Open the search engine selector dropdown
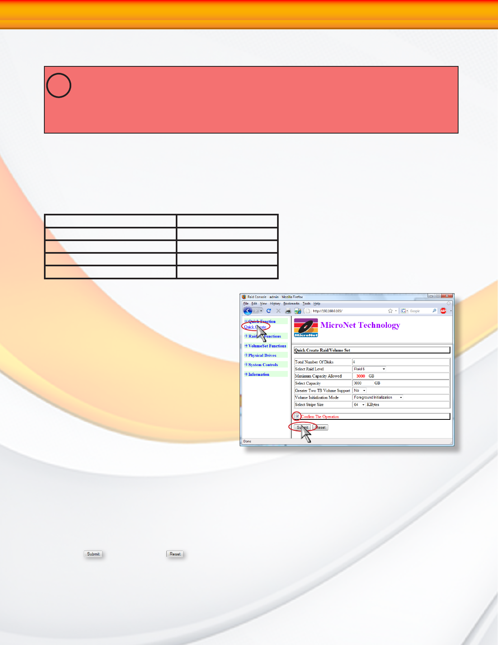 pyautogui.click(x=405, y=311)
